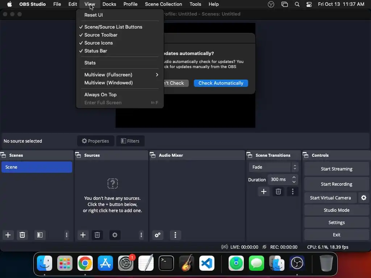Toggle Source Icons visibility
This screenshot has width=371, height=278.
(x=120, y=43)
